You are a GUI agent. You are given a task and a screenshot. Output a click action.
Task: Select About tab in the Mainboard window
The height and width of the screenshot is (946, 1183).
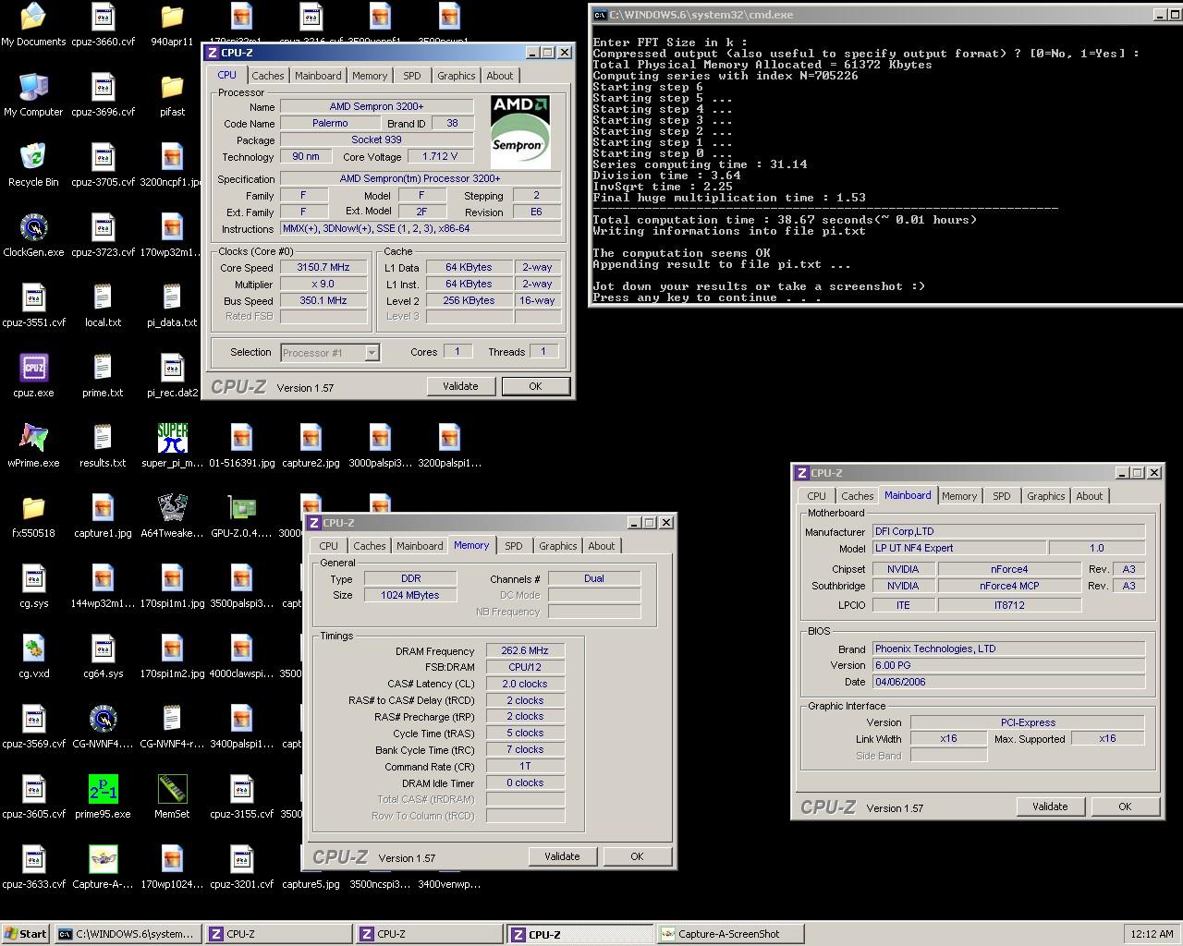(x=1090, y=496)
